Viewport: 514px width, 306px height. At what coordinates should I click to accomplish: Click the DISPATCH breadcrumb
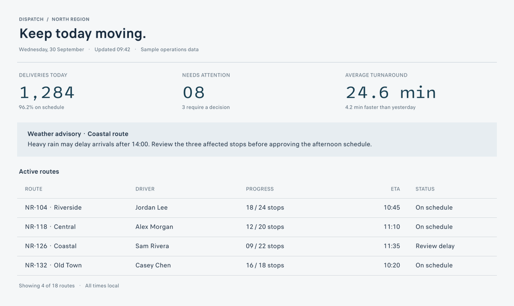click(31, 19)
